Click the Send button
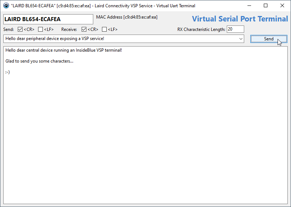Image resolution: width=291 pixels, height=207 pixels. (x=269, y=39)
